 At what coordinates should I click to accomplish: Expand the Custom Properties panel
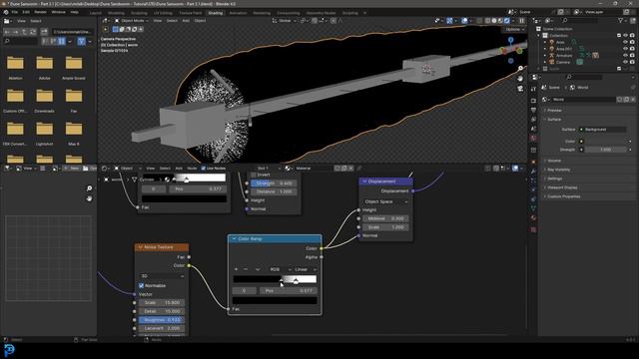pyautogui.click(x=563, y=196)
